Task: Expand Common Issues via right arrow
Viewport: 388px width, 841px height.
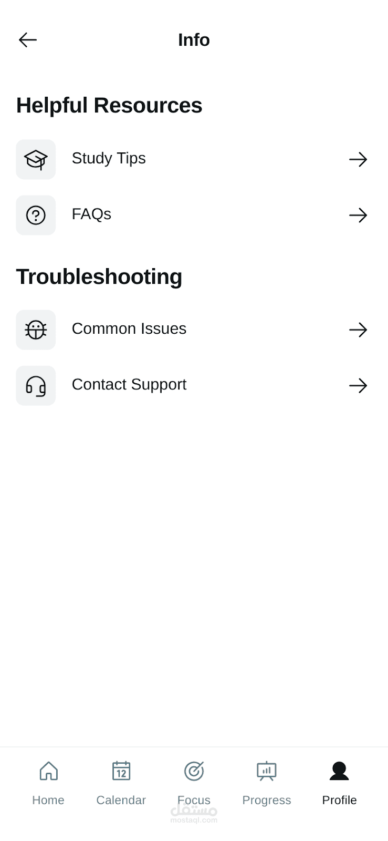Action: pyautogui.click(x=358, y=330)
